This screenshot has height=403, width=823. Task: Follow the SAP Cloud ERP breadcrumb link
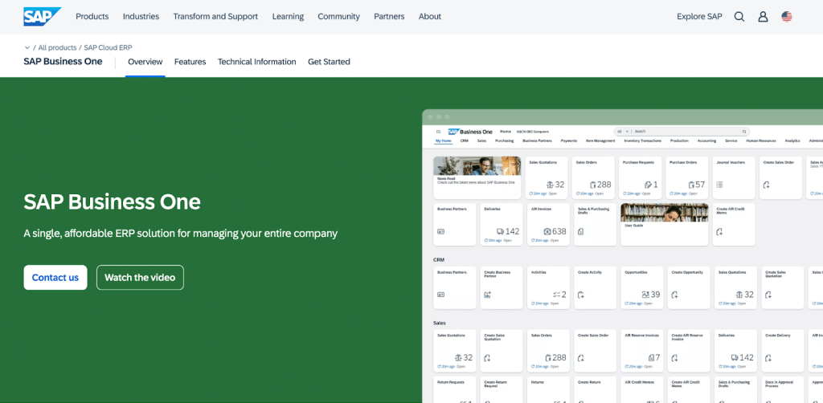coord(109,47)
